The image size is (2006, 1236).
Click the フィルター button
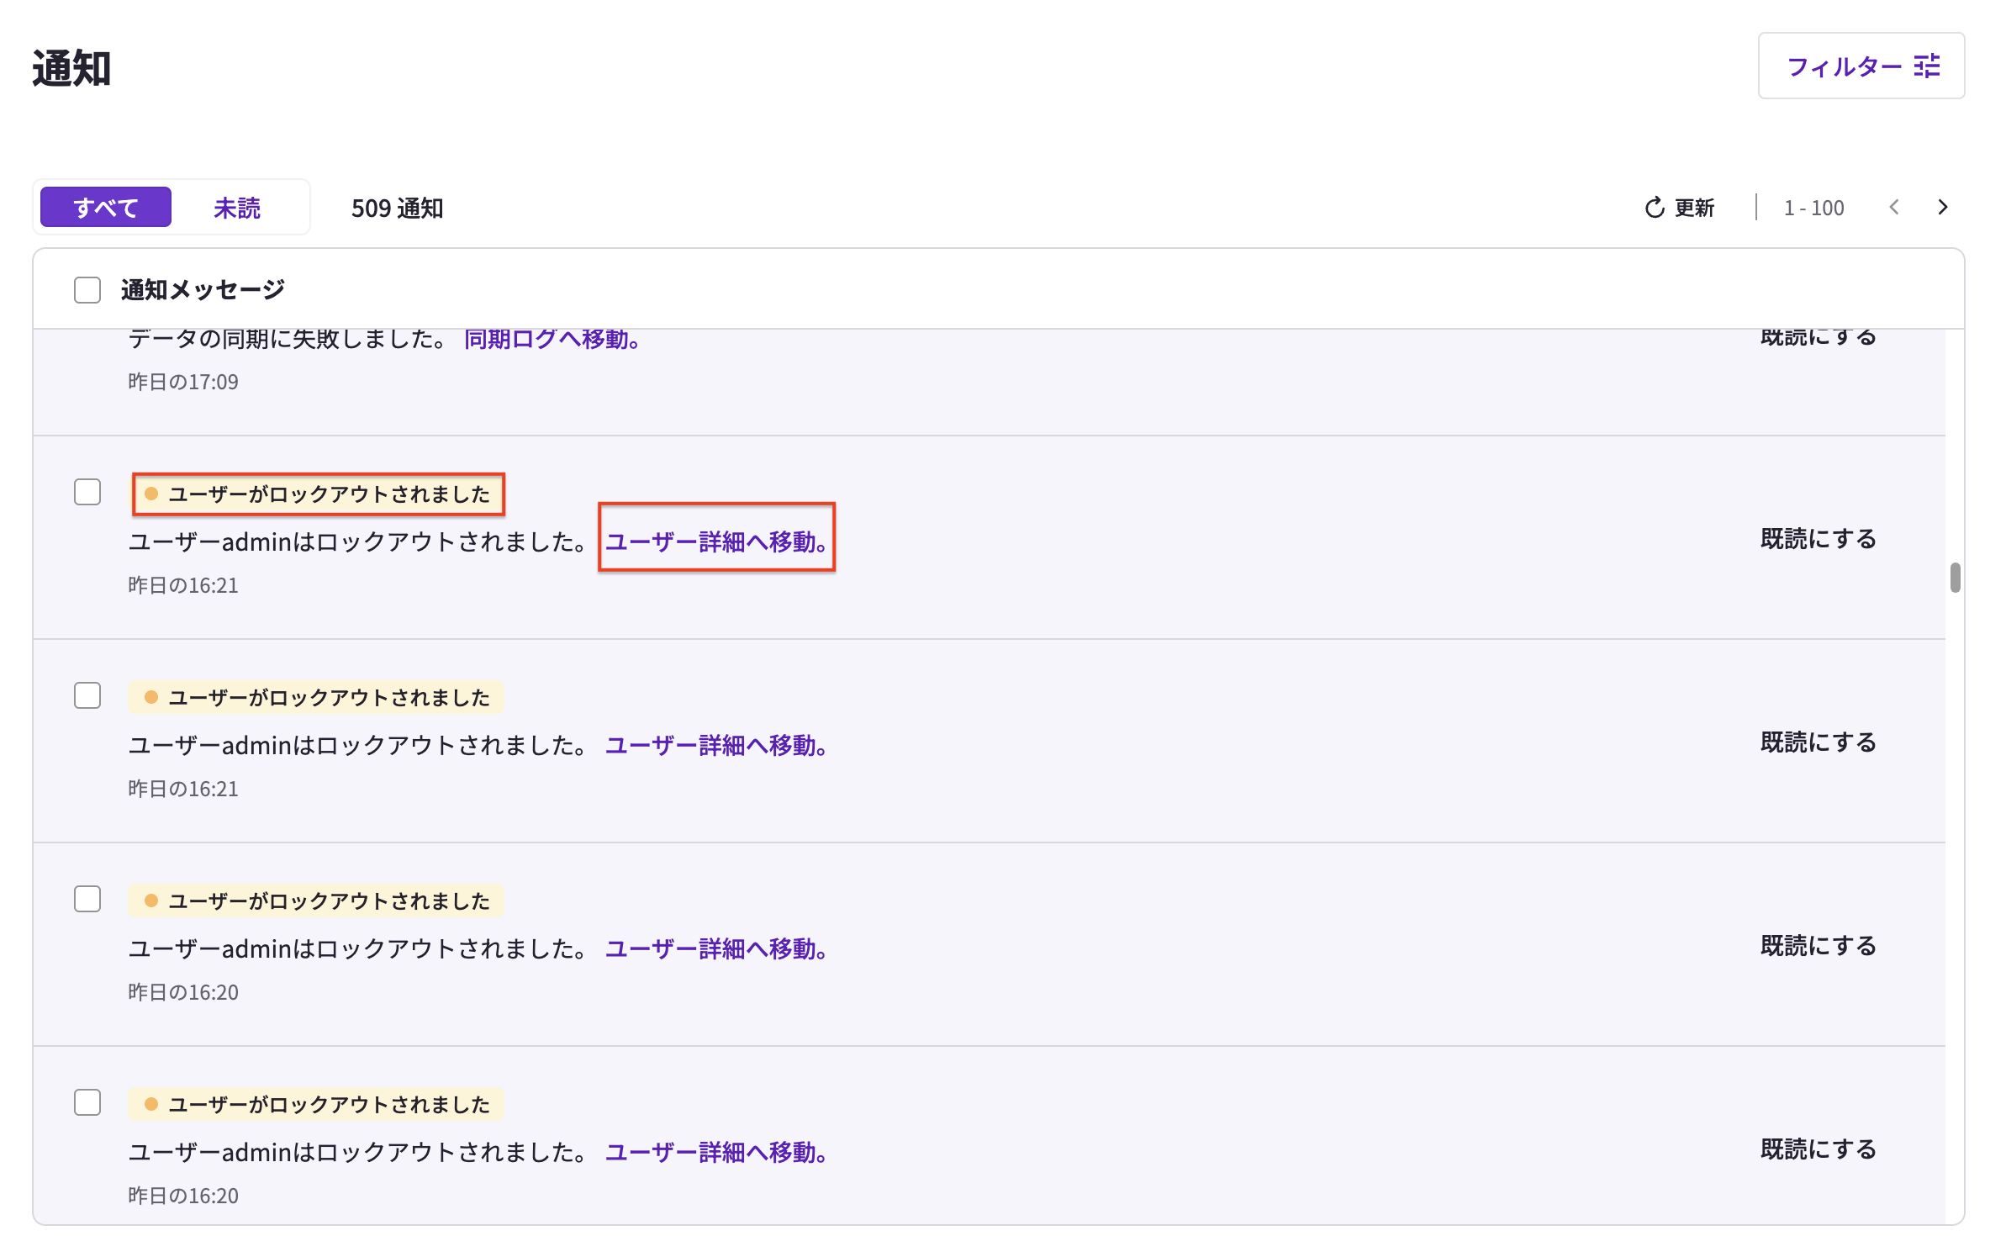(x=1861, y=66)
